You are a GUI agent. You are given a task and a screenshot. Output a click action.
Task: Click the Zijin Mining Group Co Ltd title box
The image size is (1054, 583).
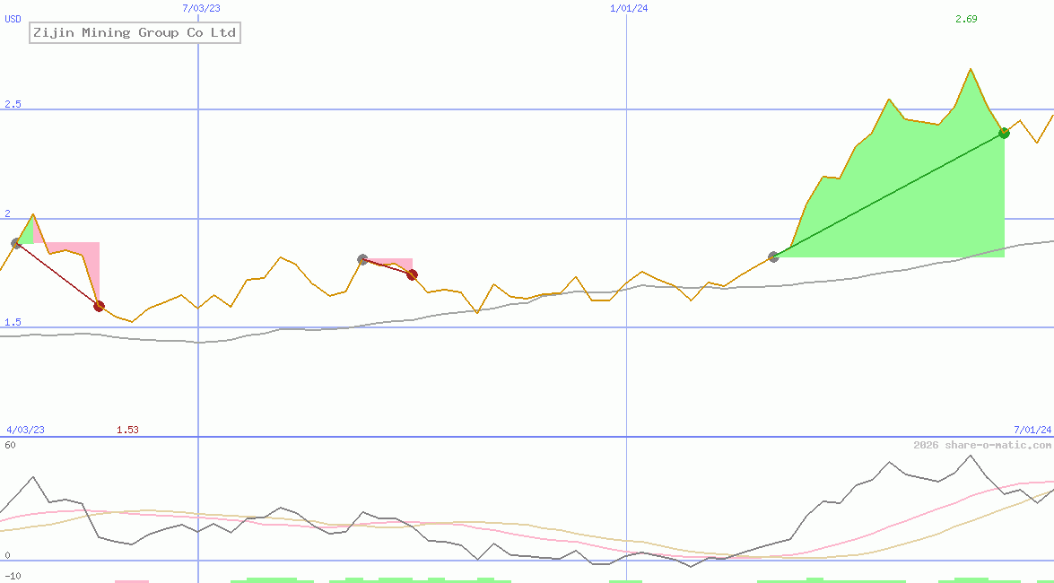(x=134, y=32)
